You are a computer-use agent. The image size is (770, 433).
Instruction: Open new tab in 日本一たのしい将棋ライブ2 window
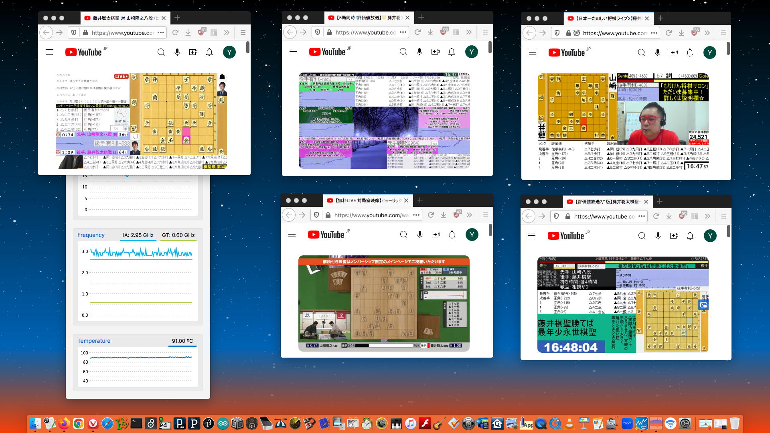pyautogui.click(x=661, y=18)
